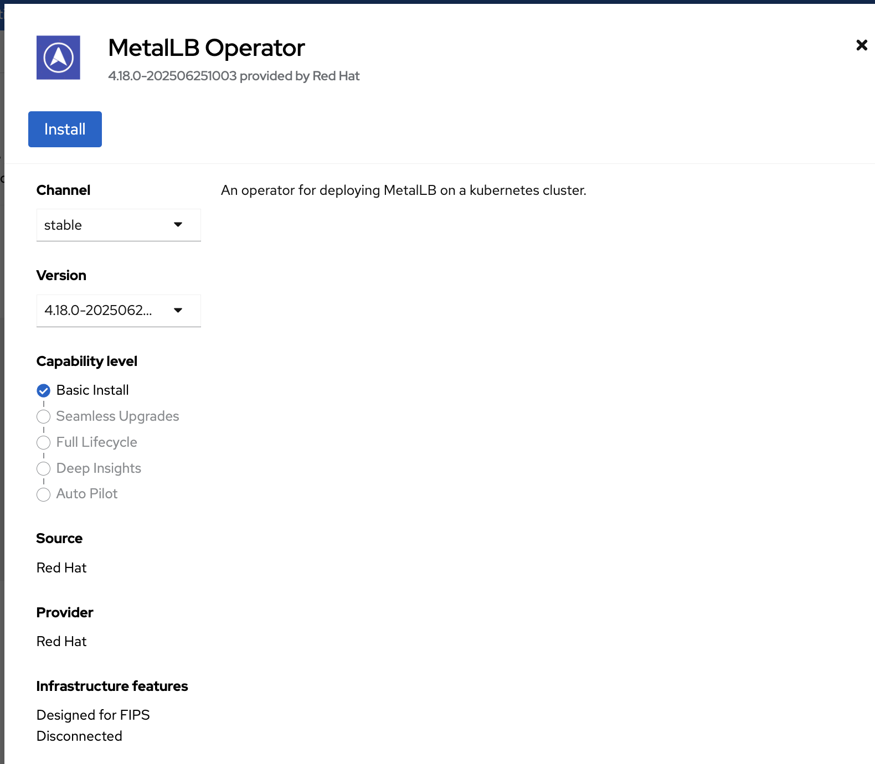Close the MetalLB Operator details panel
The height and width of the screenshot is (764, 875).
click(x=861, y=45)
